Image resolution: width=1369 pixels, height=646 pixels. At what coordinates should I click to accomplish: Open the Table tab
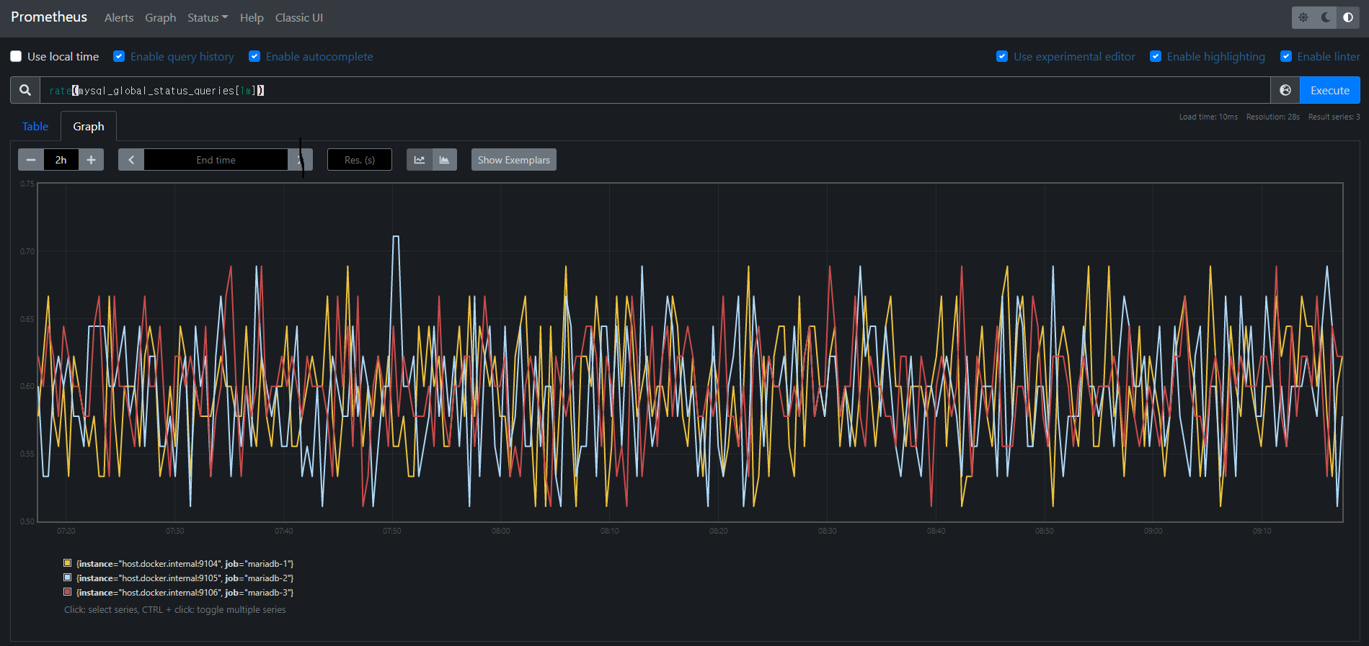click(x=35, y=127)
